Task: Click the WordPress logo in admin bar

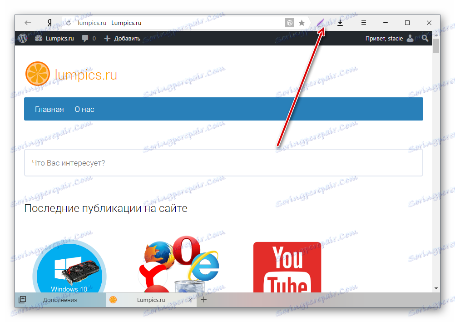Action: tap(22, 38)
